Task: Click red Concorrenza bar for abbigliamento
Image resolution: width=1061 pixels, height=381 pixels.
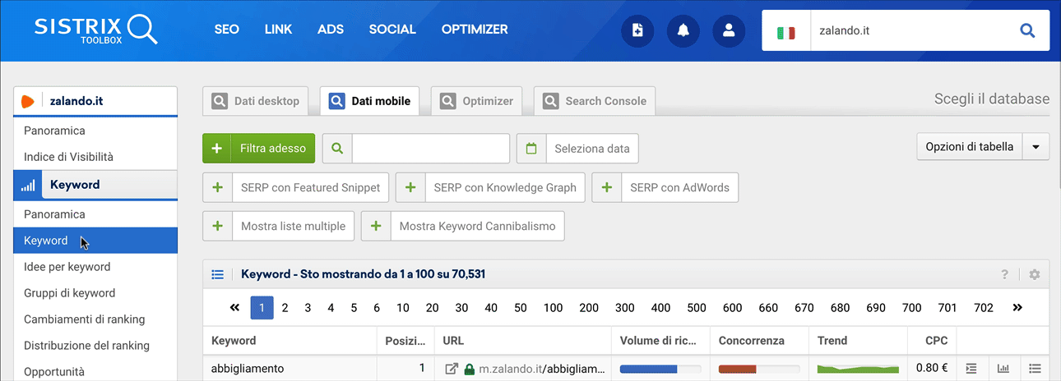Action: (758, 369)
